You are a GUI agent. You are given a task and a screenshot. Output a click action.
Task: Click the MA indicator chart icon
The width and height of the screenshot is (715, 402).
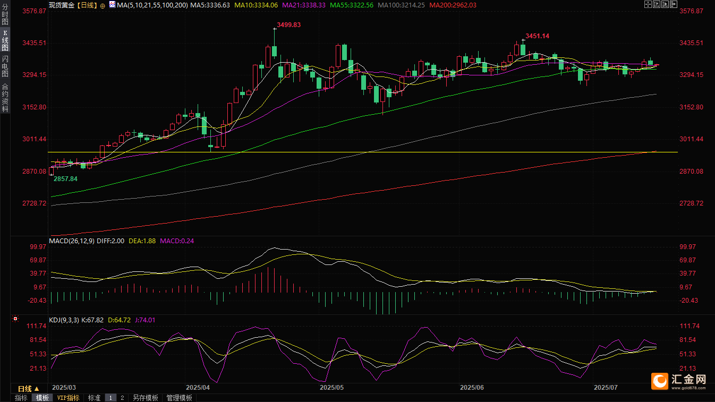(x=112, y=5)
